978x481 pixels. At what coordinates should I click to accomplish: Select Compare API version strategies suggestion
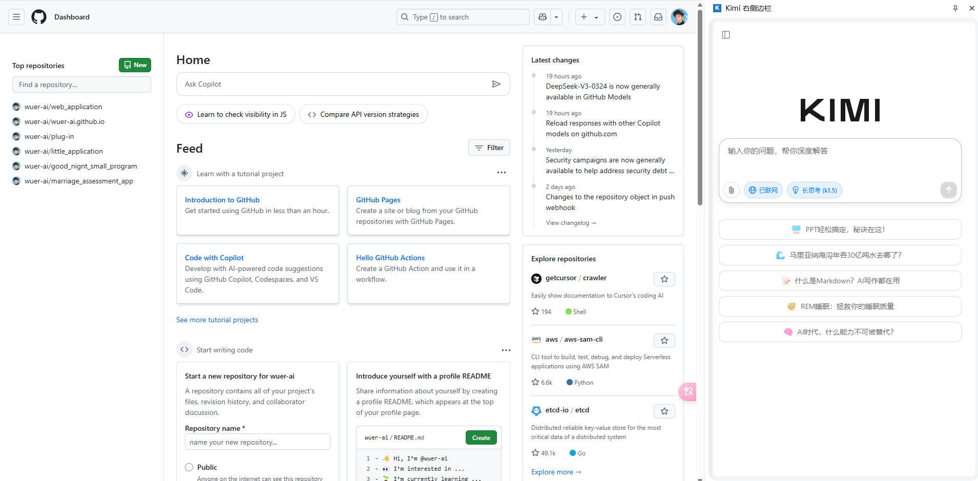pos(363,114)
